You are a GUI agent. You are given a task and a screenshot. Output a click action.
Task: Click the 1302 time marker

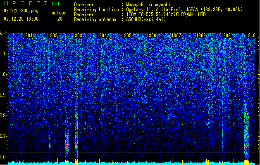coord(52,35)
